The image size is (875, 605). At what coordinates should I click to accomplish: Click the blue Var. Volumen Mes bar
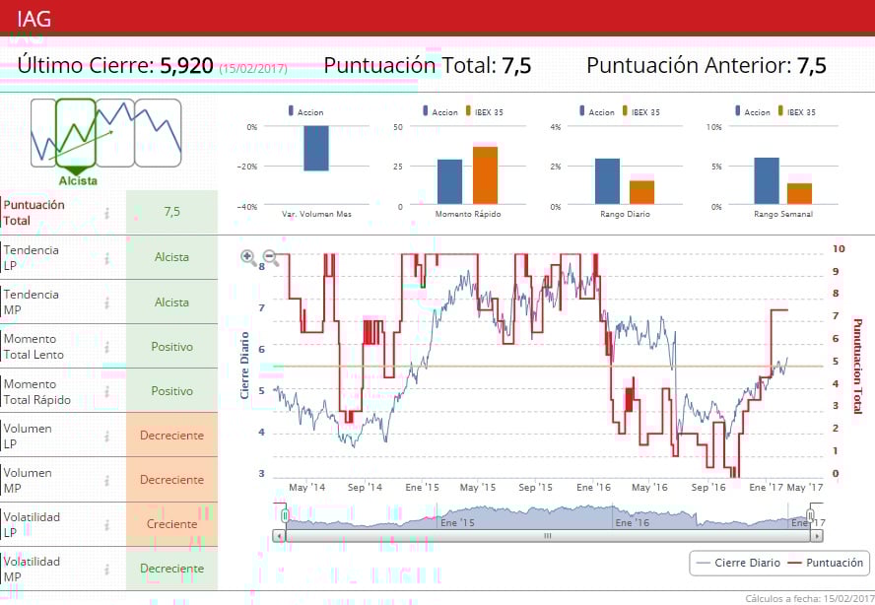[x=316, y=148]
